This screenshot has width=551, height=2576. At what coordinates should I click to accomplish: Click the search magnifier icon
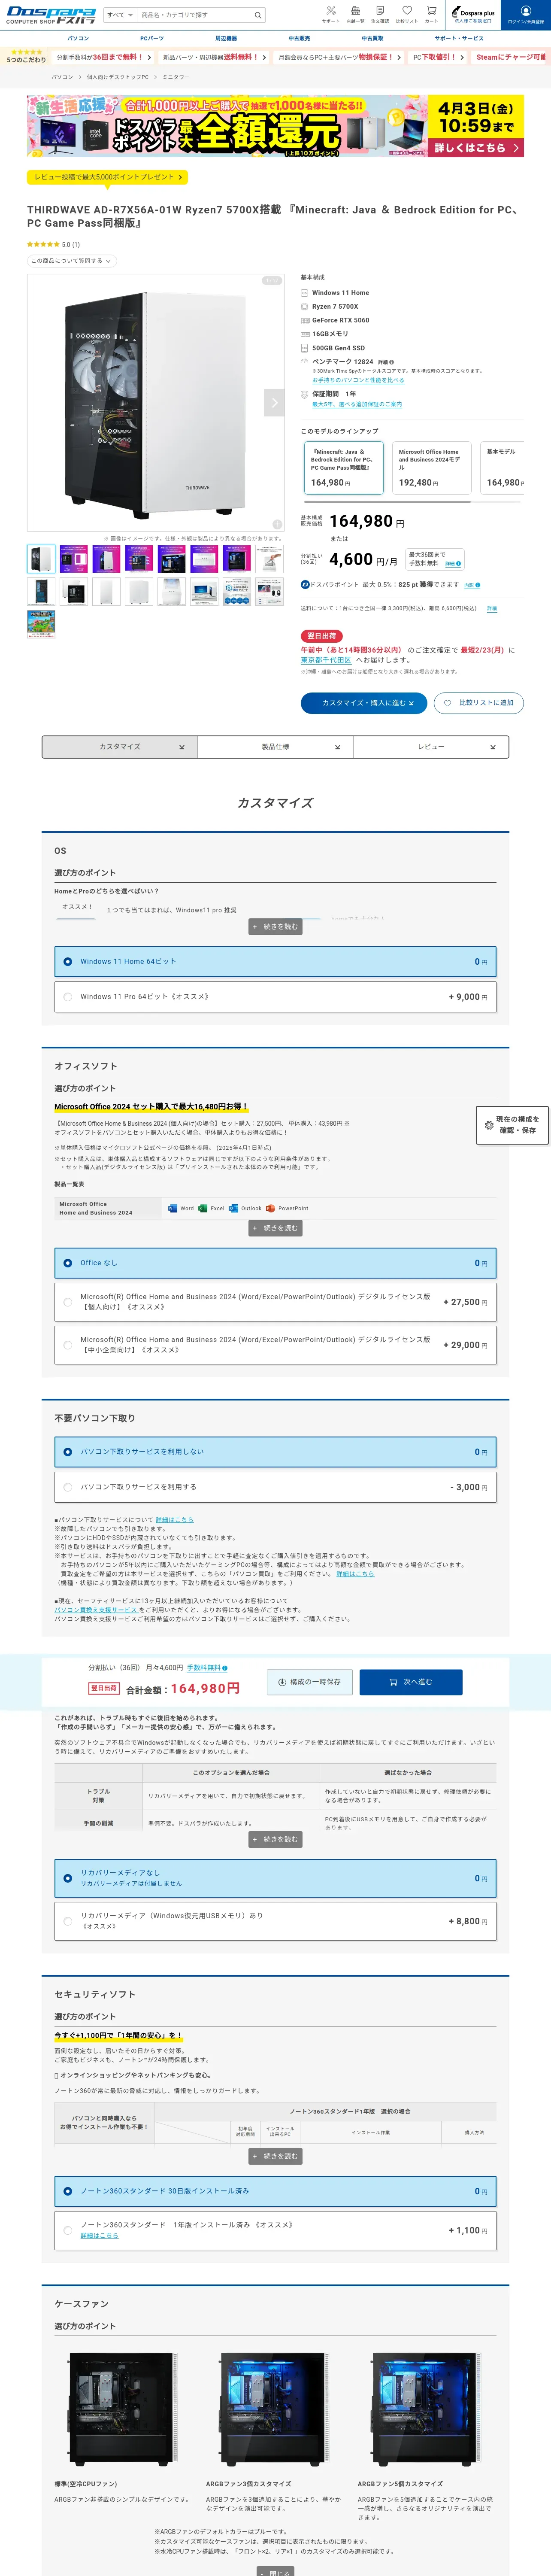point(258,15)
